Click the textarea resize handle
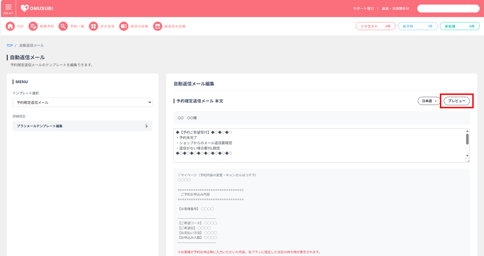 (x=468, y=161)
